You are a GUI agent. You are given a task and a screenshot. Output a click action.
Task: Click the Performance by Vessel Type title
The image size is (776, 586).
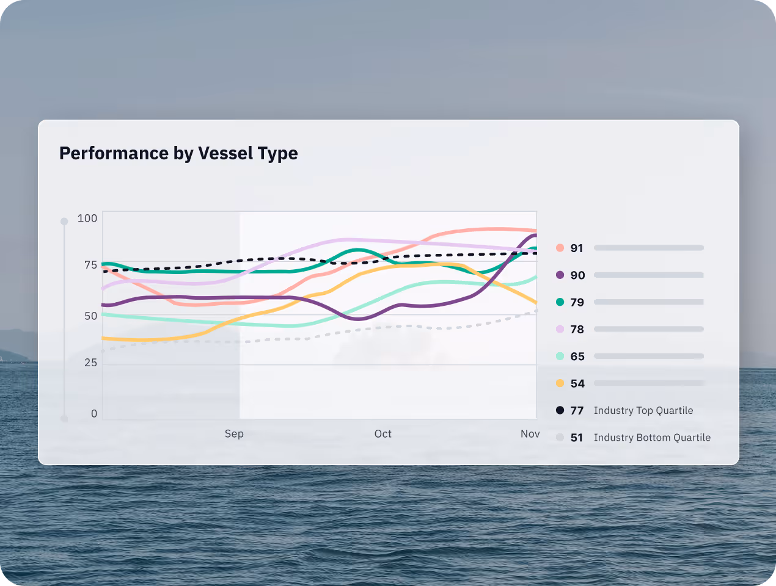coord(178,153)
